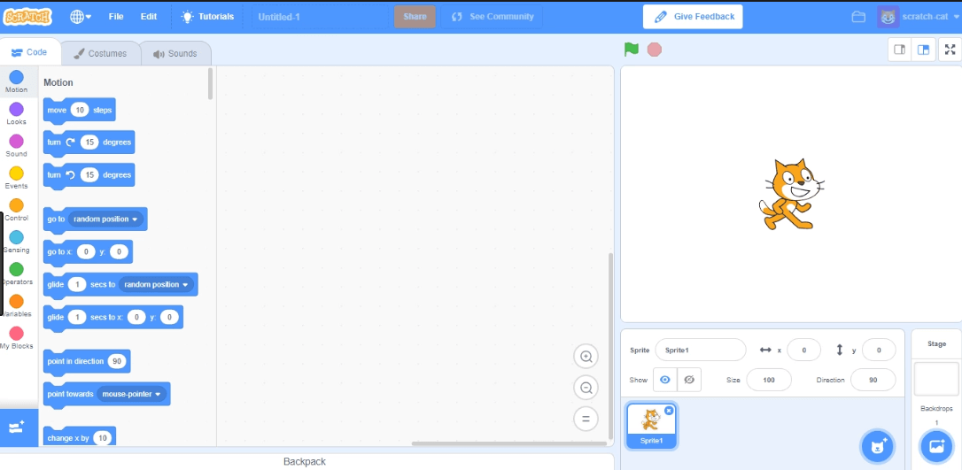Open mouse-pointer dropdown in point towards block
The height and width of the screenshot is (470, 962).
pos(132,394)
